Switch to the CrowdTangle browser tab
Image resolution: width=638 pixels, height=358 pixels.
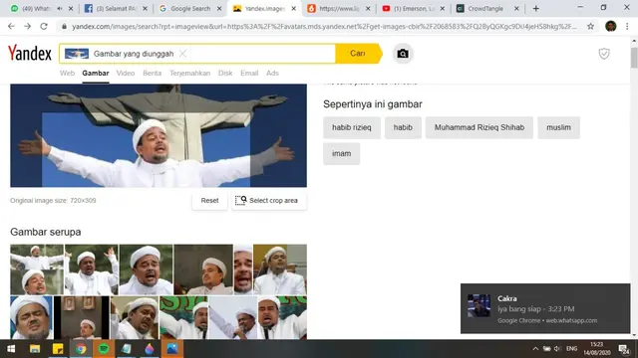tap(485, 9)
